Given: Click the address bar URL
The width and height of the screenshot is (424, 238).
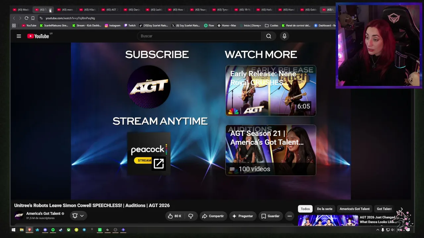Looking at the screenshot, I should click(x=70, y=18).
